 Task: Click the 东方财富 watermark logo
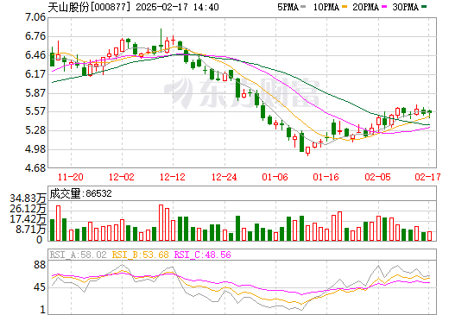[241, 92]
